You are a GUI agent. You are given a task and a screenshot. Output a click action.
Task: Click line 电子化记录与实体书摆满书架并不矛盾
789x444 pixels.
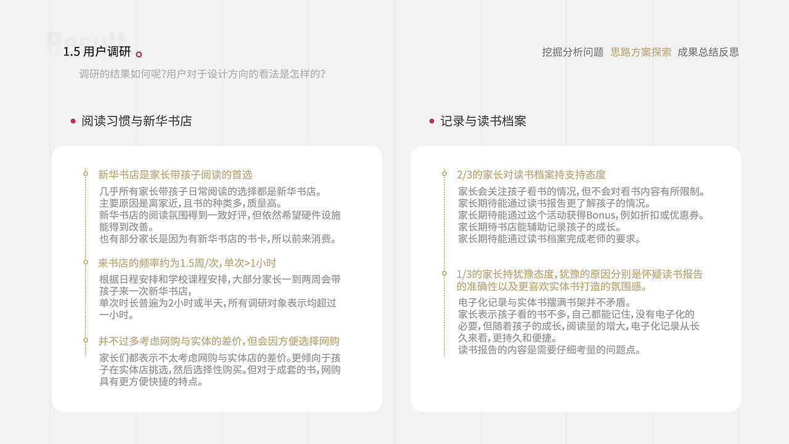tap(544, 303)
